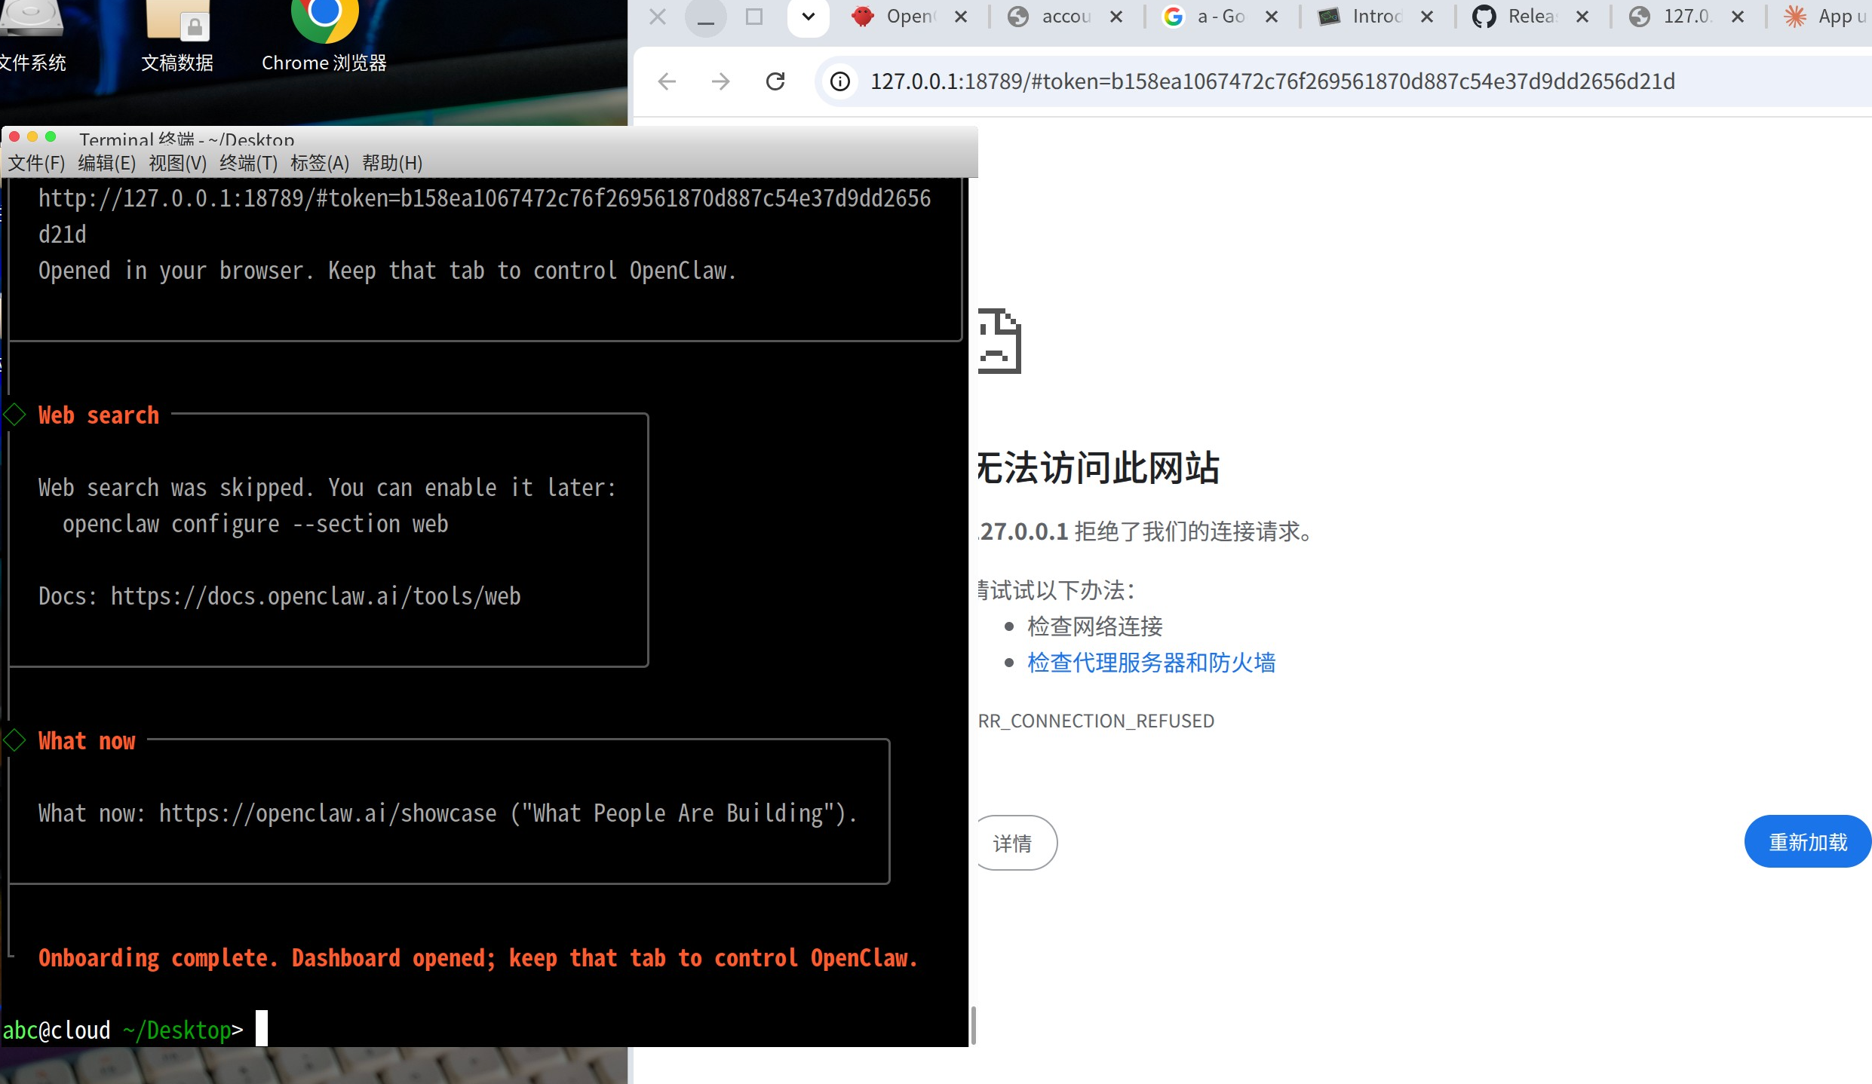The width and height of the screenshot is (1872, 1084).
Task: Click the 详情 details button
Action: (x=1014, y=843)
